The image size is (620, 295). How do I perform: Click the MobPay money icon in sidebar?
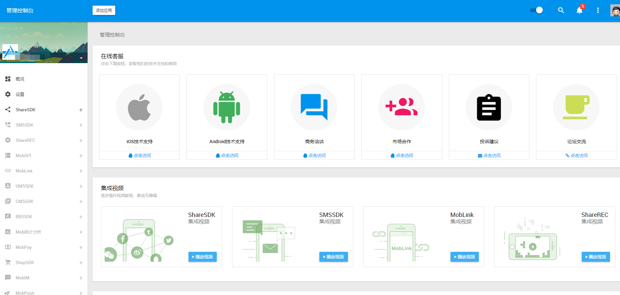pos(8,247)
